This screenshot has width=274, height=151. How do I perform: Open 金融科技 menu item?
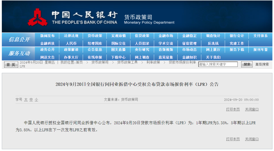coord(47,43)
